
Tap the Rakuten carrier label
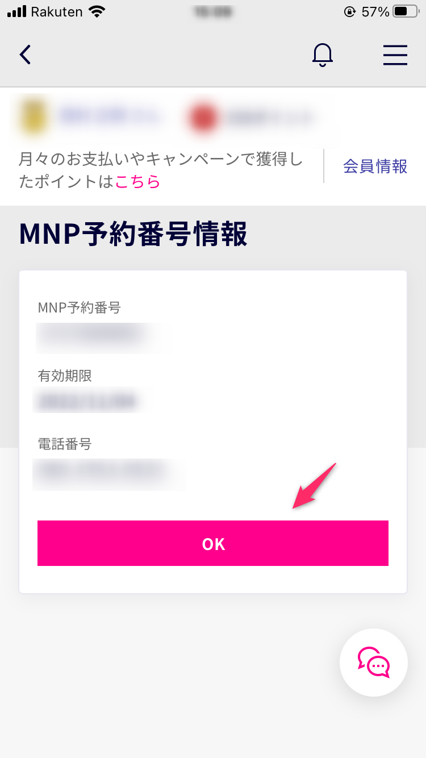59,11
